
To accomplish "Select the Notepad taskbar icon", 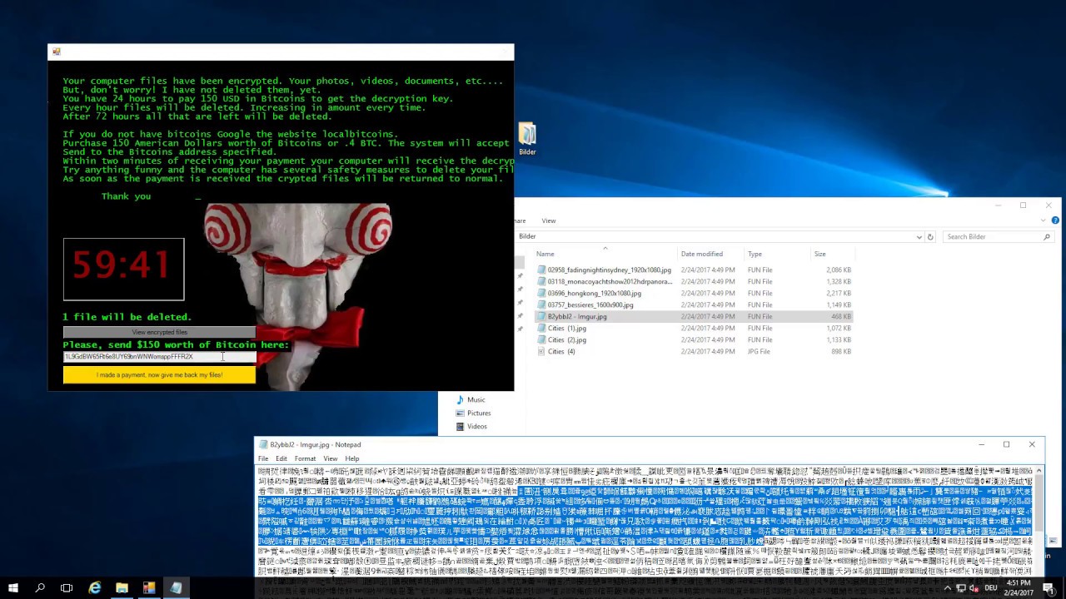I will [x=176, y=588].
